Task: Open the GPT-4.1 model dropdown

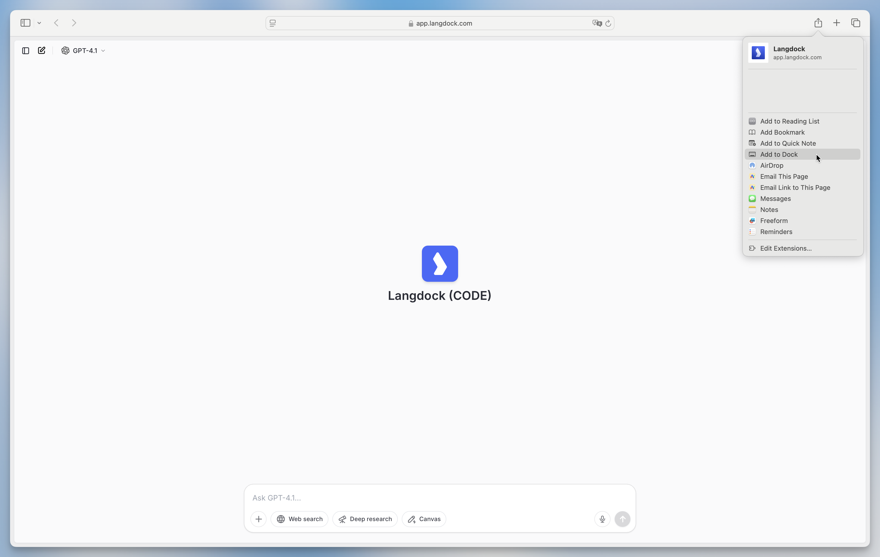Action: click(83, 51)
